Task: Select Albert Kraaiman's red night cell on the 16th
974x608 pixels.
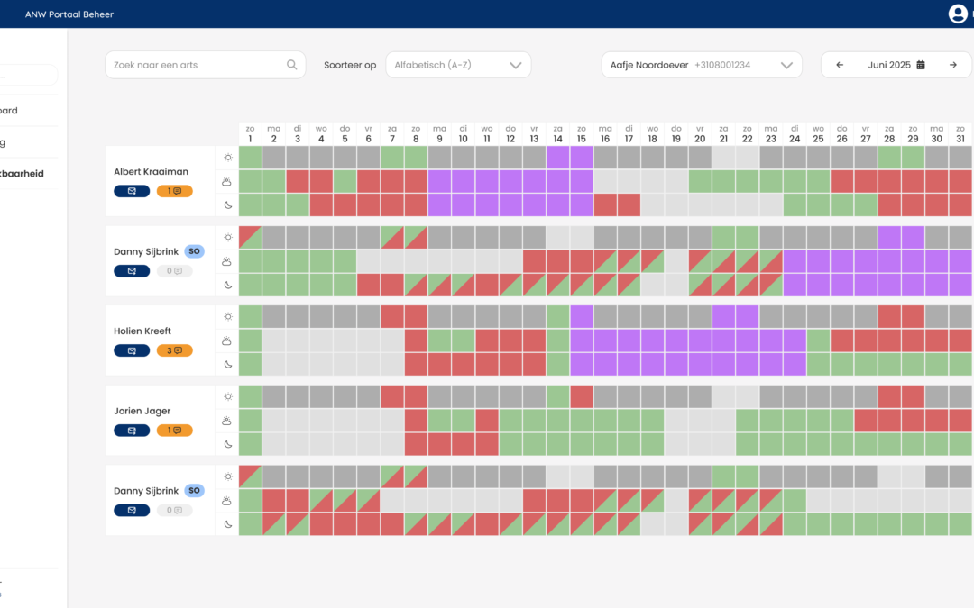Action: click(605, 204)
